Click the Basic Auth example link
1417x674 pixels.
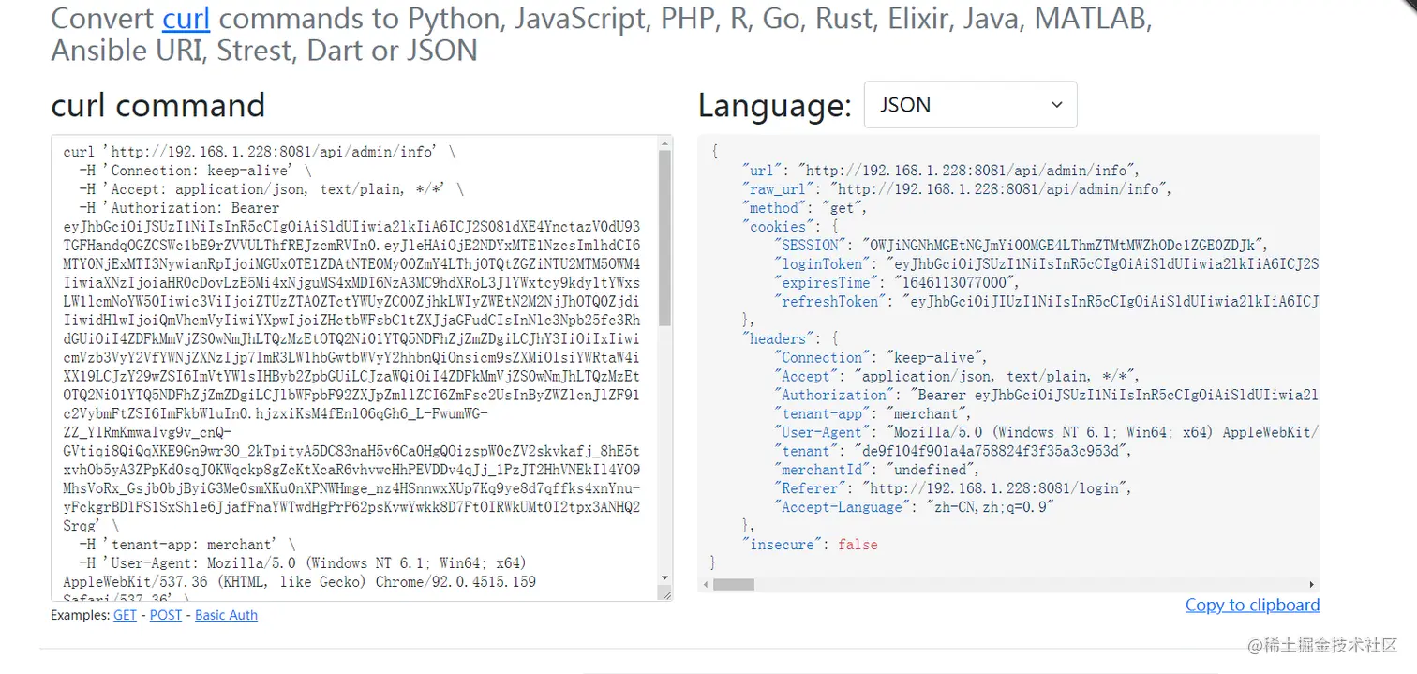pyautogui.click(x=226, y=615)
